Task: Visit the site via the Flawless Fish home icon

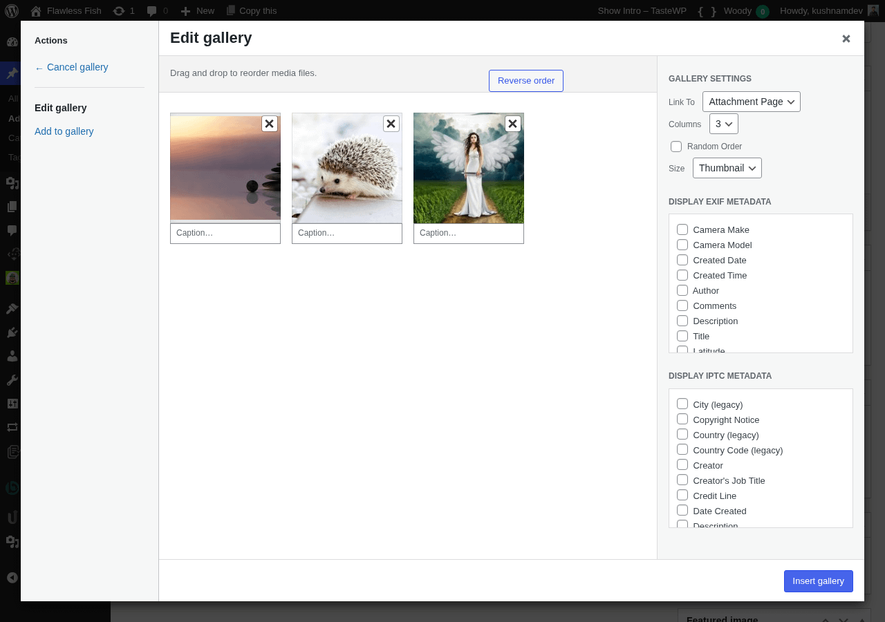Action: click(66, 10)
